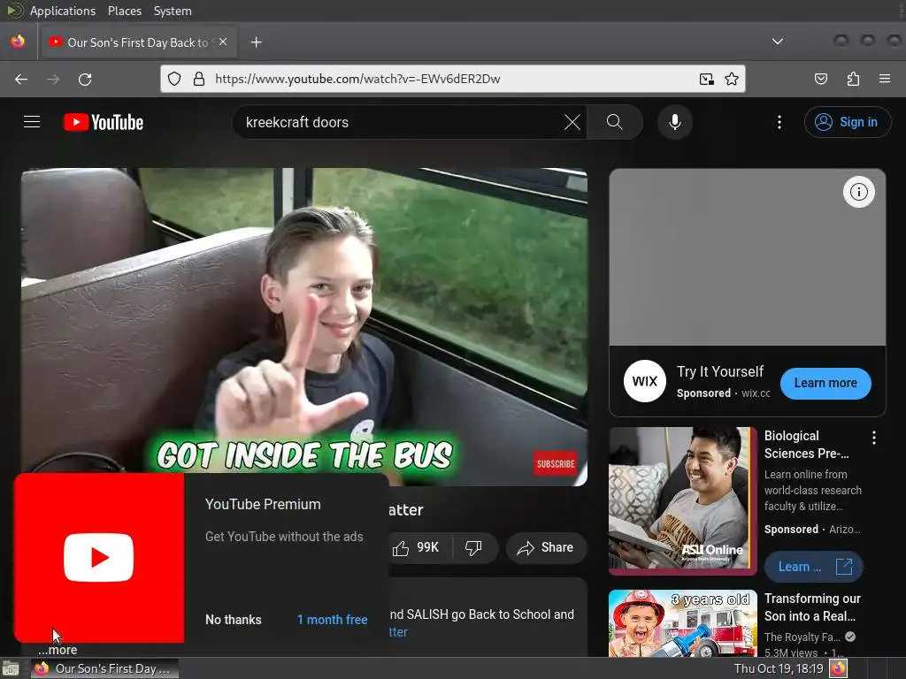Click the Firefox tray icon near the clock

tap(838, 668)
